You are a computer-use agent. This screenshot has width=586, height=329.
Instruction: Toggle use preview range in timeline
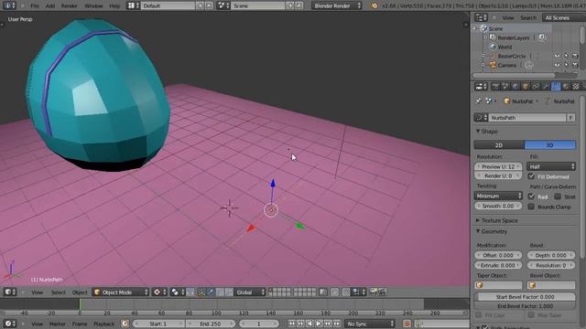[x=125, y=324]
